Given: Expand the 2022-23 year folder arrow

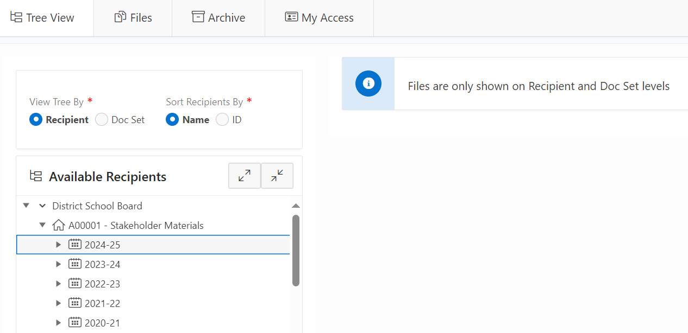Looking at the screenshot, I should [x=59, y=284].
